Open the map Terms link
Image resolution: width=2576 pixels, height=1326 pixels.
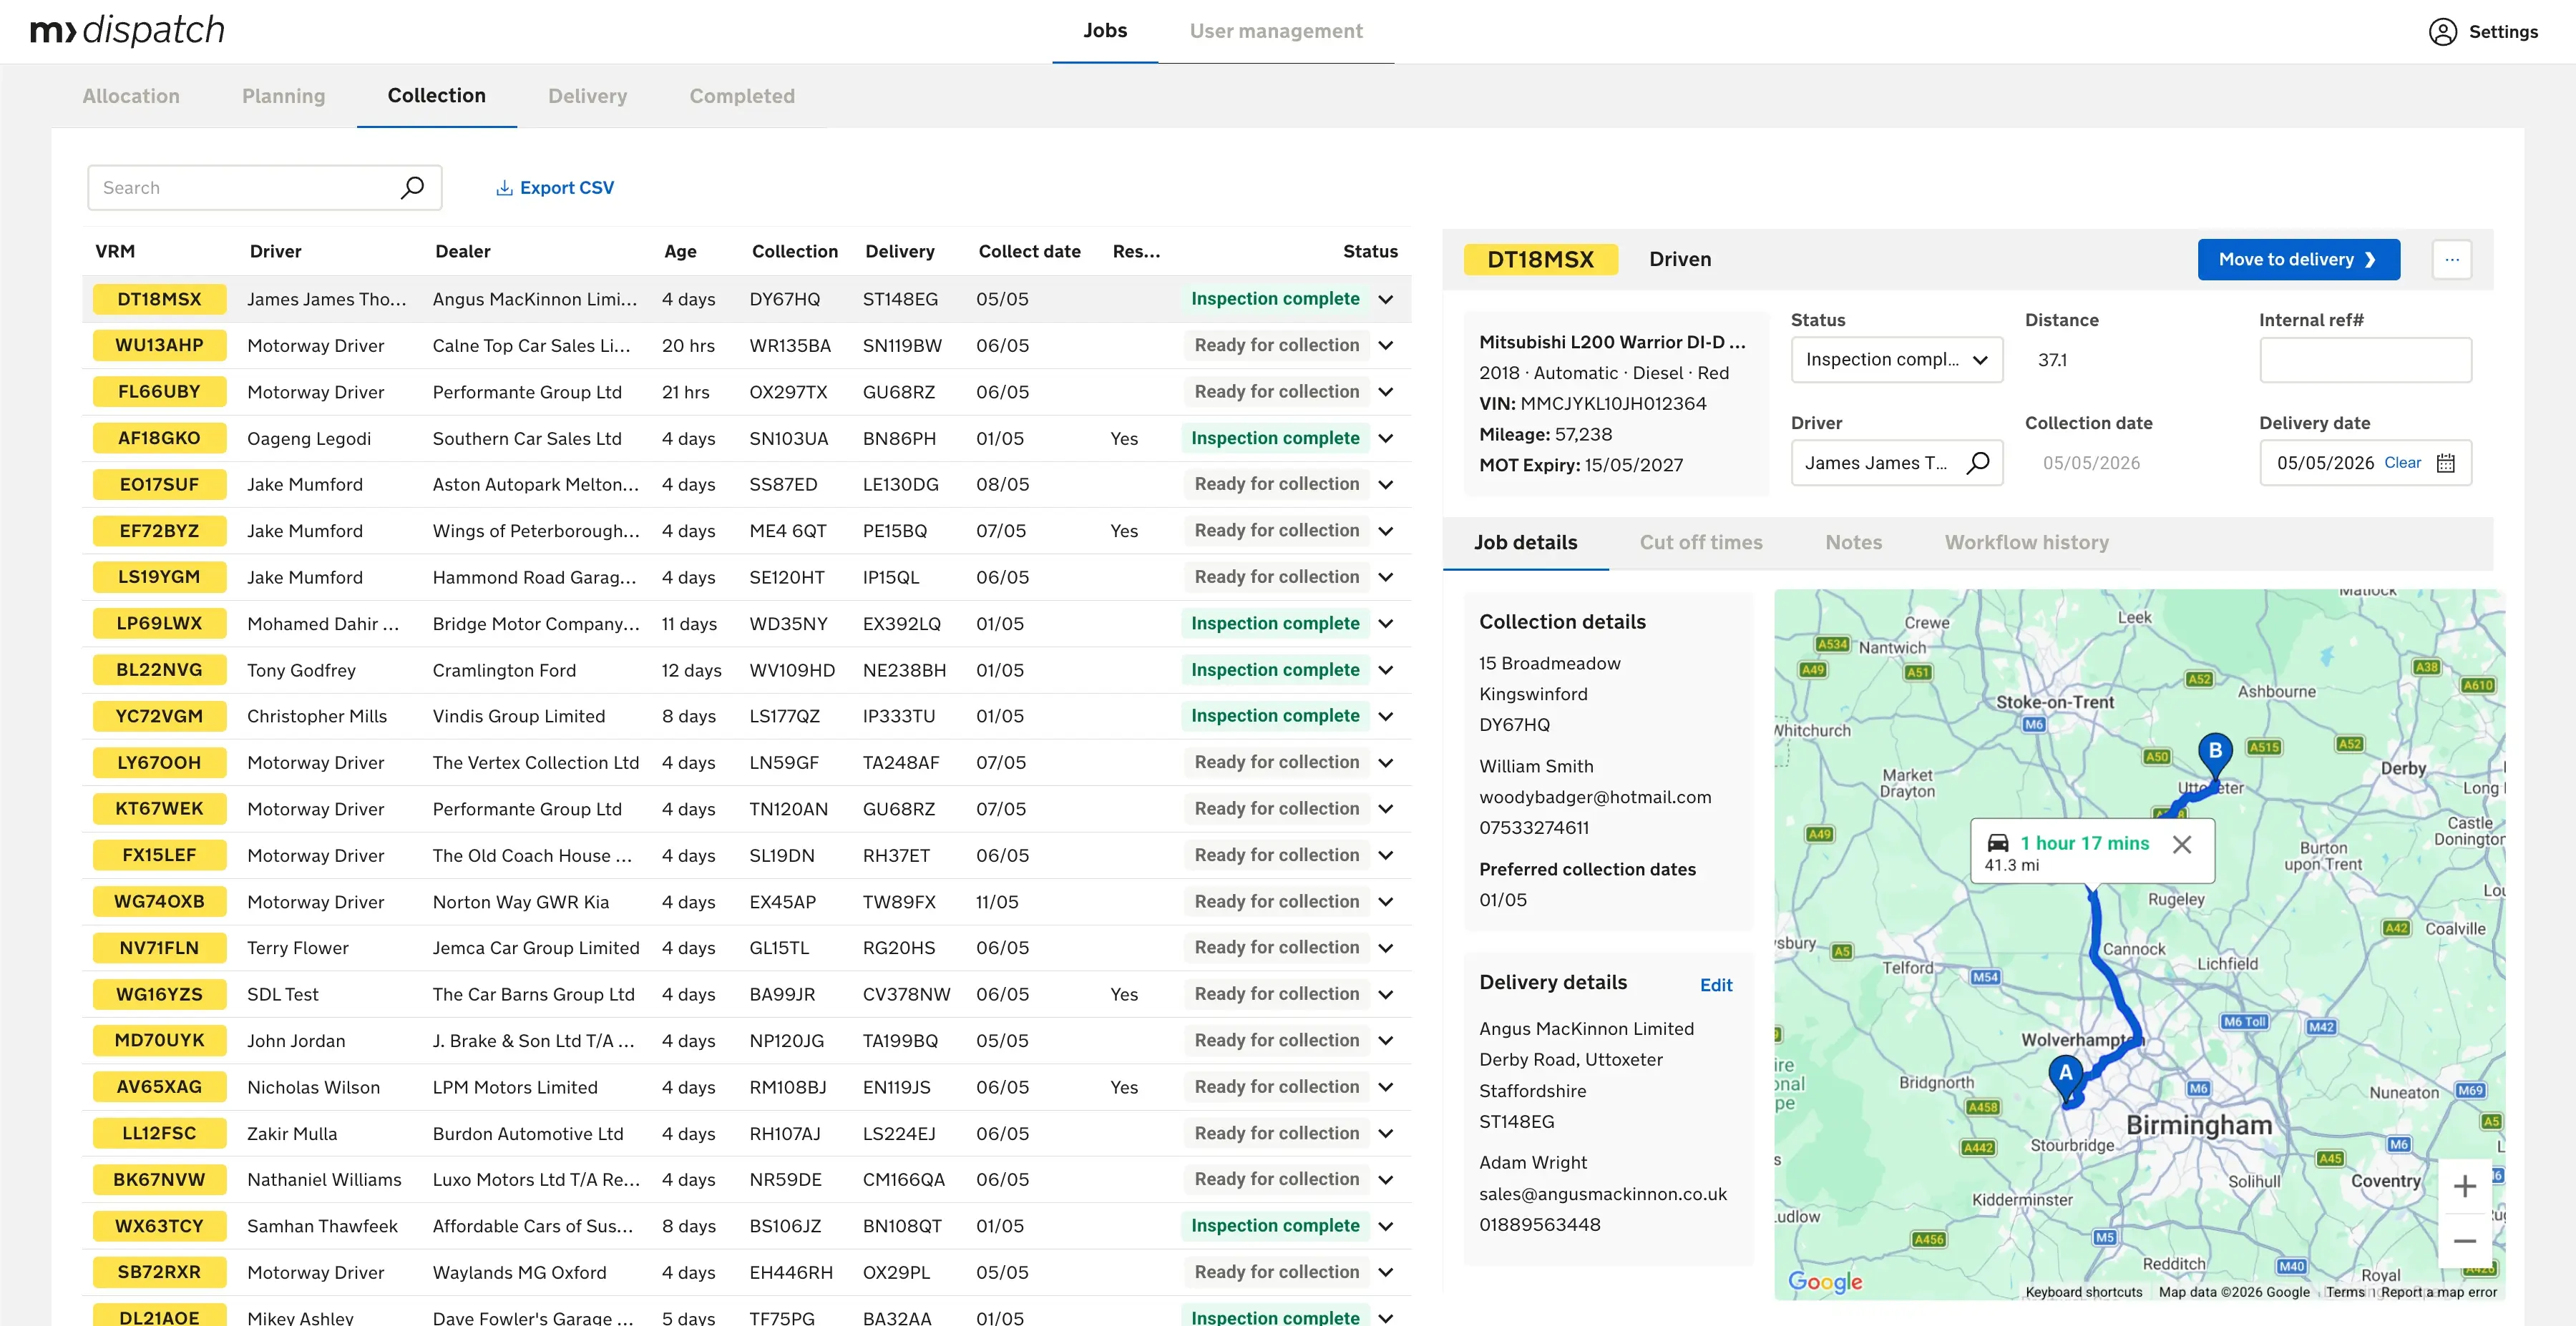(x=2345, y=1292)
